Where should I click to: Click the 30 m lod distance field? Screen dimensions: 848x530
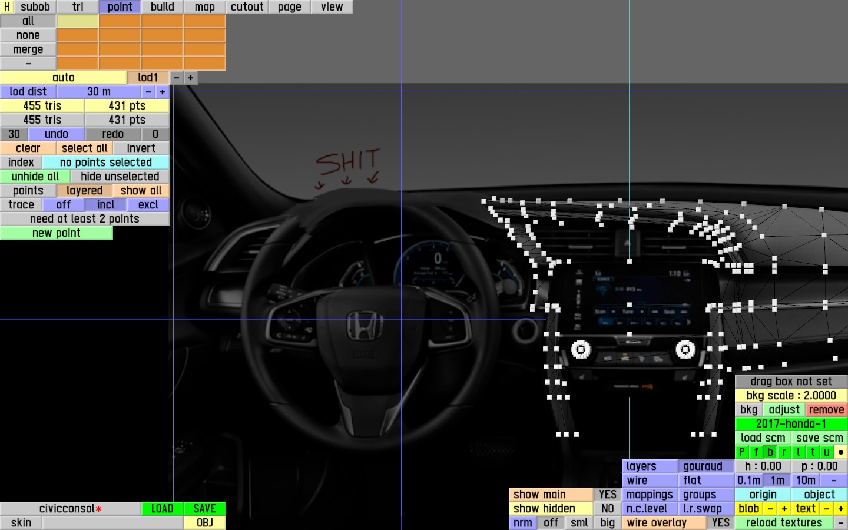pyautogui.click(x=99, y=92)
